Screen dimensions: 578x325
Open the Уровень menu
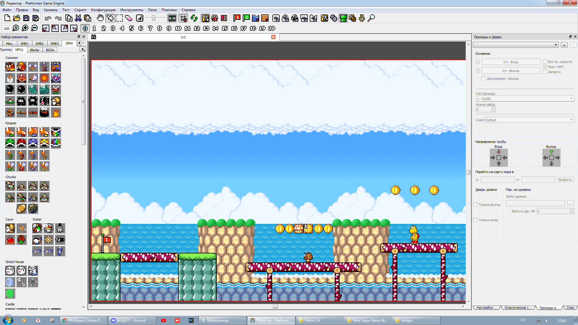[50, 10]
